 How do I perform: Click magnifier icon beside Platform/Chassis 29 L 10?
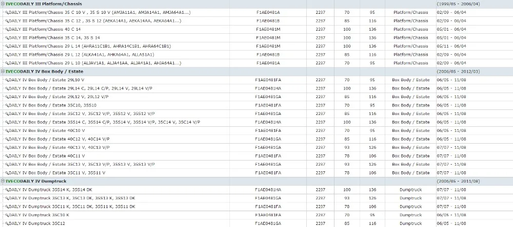point(7,63)
